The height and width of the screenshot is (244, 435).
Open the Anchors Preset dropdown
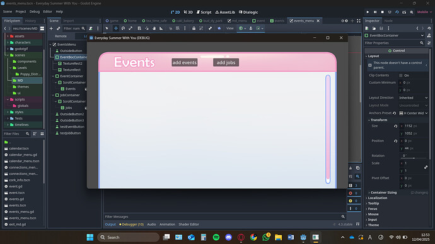[x=413, y=113]
